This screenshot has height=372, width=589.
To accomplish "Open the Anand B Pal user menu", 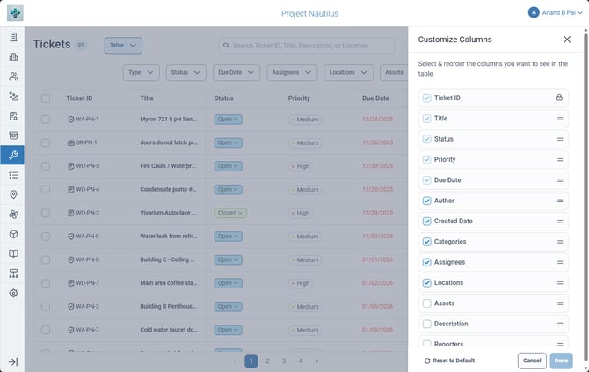I will [556, 13].
